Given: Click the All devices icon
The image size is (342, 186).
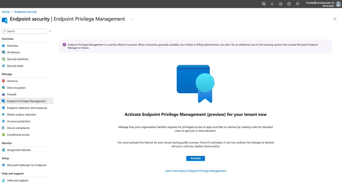Looking at the screenshot, I should click(3, 52).
